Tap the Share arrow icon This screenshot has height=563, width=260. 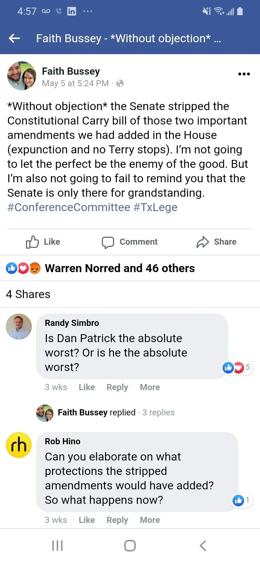203,243
